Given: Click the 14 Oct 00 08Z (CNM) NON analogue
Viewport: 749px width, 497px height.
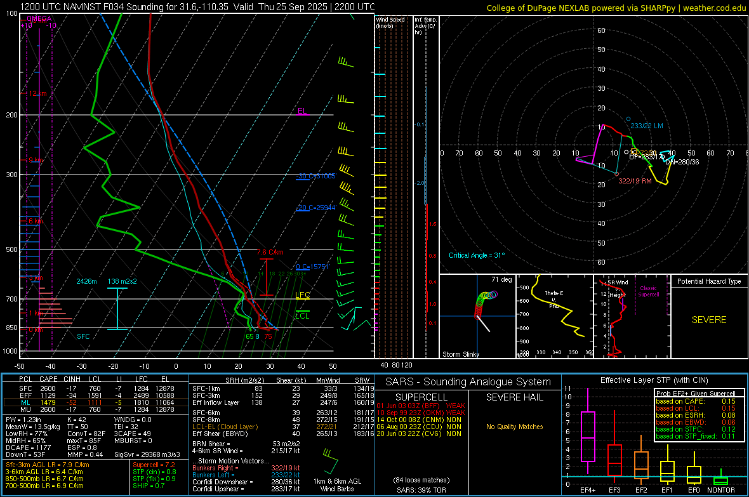Looking at the screenshot, I should point(420,420).
